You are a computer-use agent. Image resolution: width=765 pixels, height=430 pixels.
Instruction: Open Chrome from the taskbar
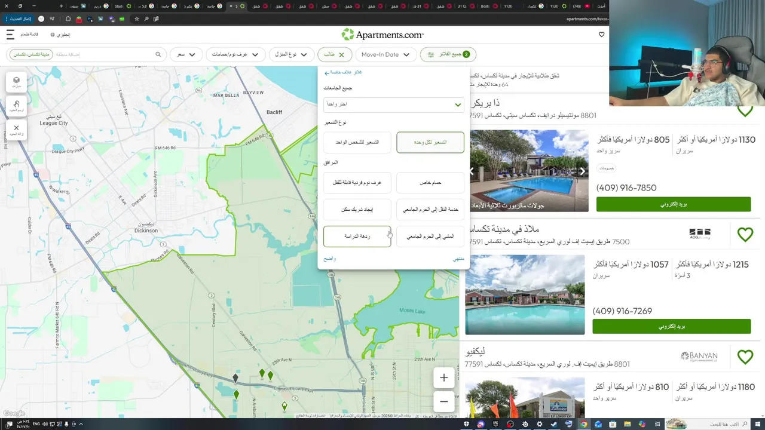583,424
